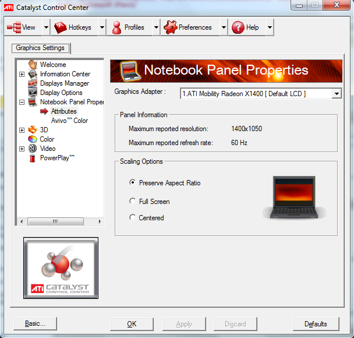Open the Attributes tree item
This screenshot has height=338, width=354.
[64, 111]
